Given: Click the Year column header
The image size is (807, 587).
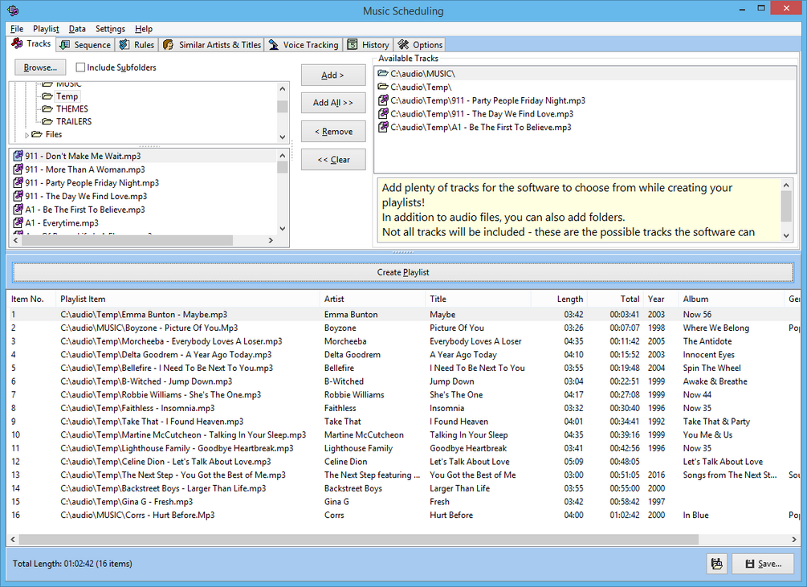Looking at the screenshot, I should (660, 299).
